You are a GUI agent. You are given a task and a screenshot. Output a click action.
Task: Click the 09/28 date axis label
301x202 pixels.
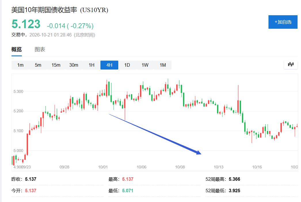64,167
